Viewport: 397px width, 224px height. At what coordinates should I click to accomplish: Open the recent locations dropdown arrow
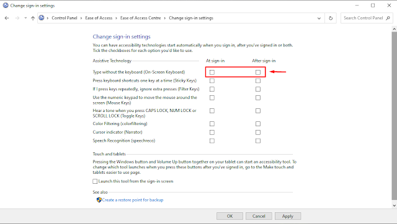25,18
